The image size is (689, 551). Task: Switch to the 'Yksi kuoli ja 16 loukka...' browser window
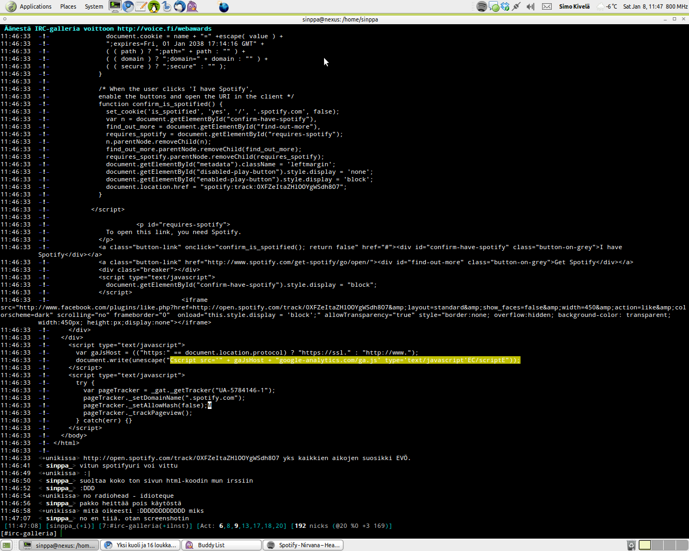tap(140, 545)
